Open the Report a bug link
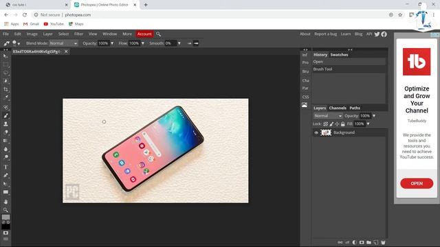 coord(325,34)
